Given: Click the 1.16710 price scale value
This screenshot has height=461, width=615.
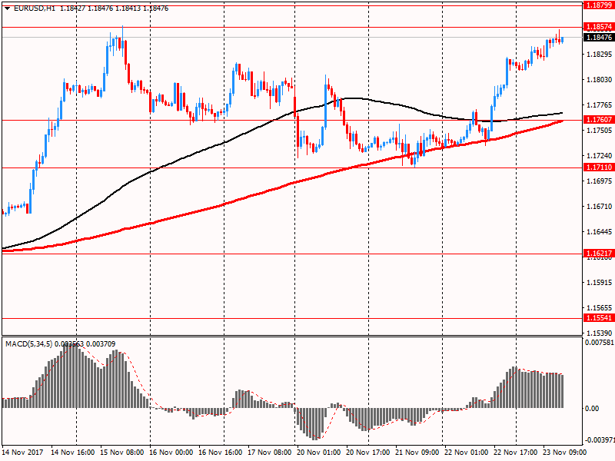Looking at the screenshot, I should pos(600,207).
